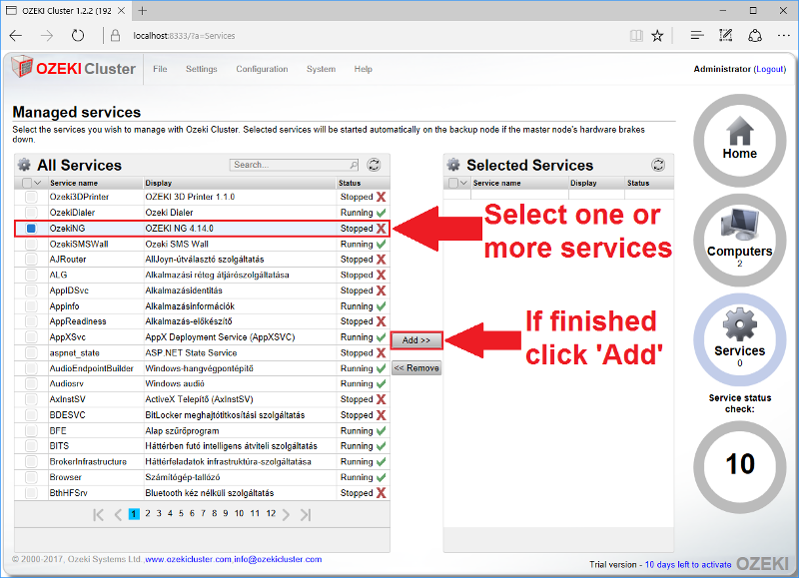Click the gear icon beside All Services
Viewport: 799px width, 578px height.
[24, 165]
